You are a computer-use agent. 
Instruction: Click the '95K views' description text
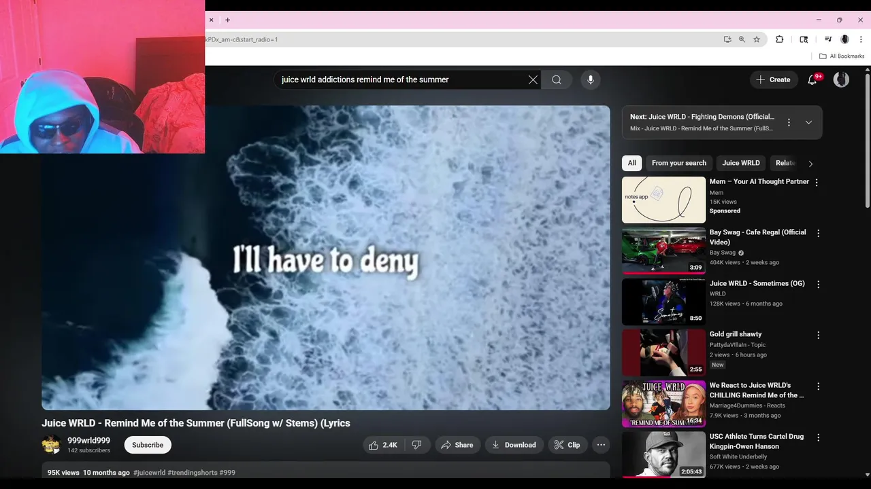click(x=63, y=473)
